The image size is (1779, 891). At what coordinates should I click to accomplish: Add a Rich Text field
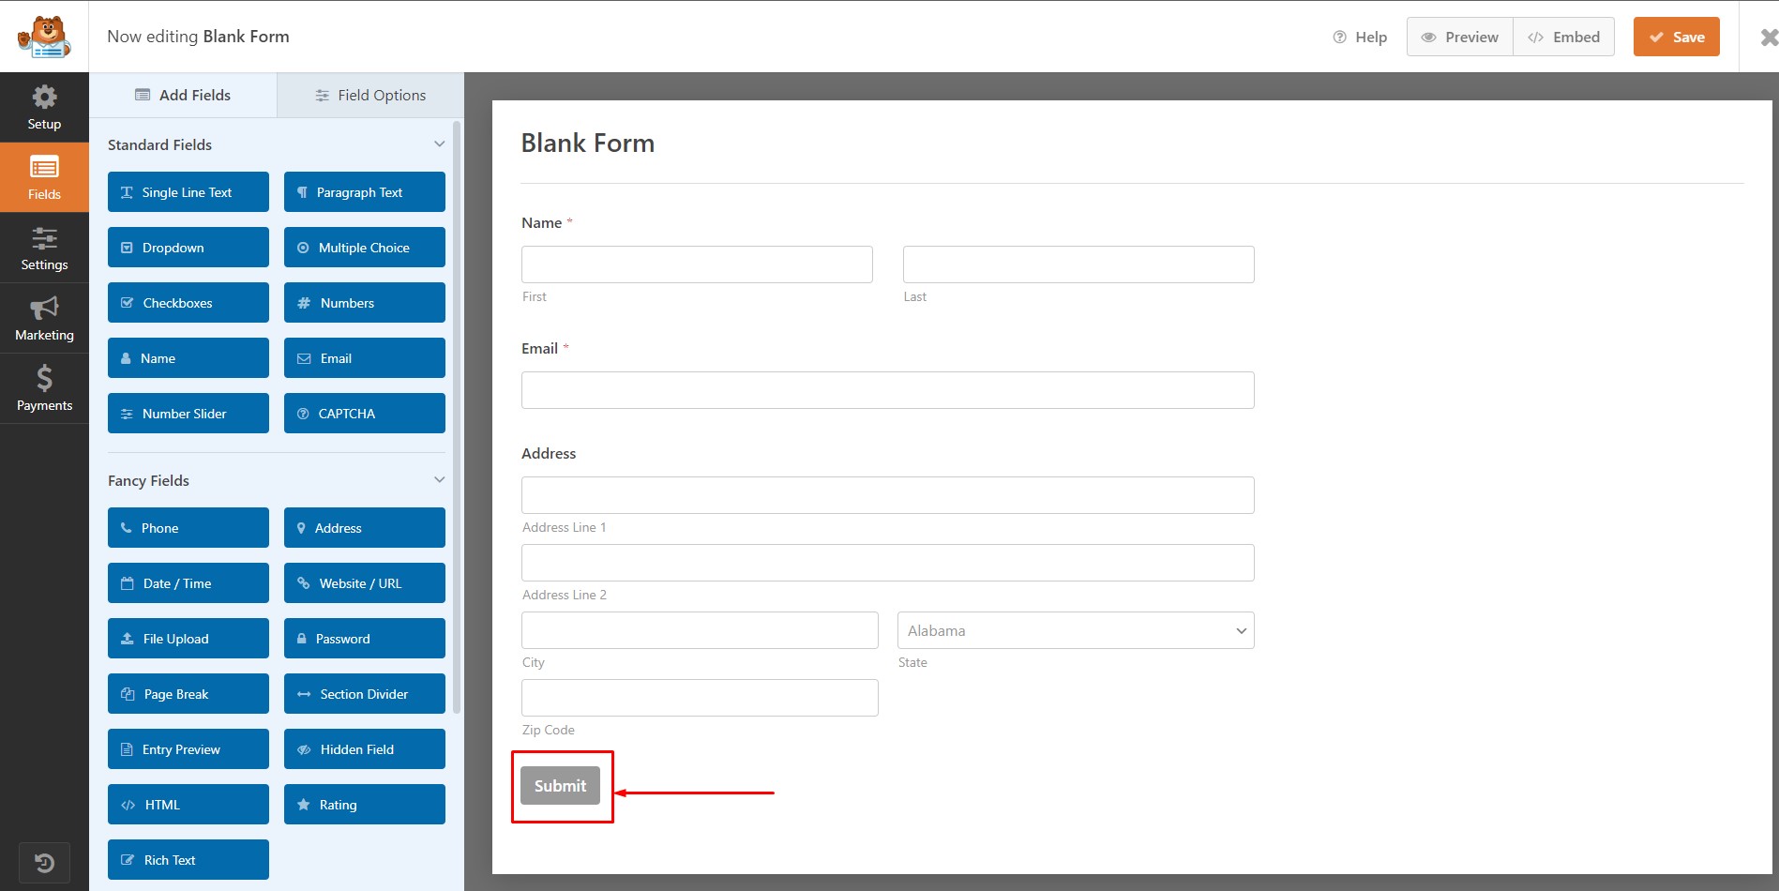tap(188, 860)
